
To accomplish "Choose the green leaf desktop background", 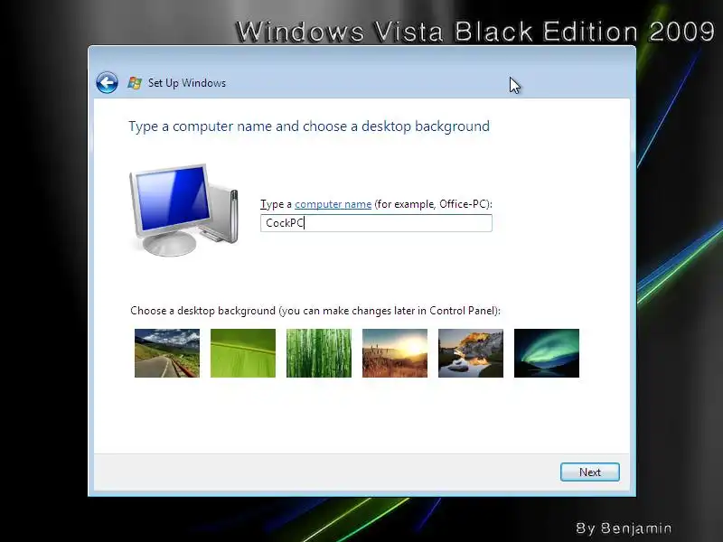I will (x=243, y=353).
